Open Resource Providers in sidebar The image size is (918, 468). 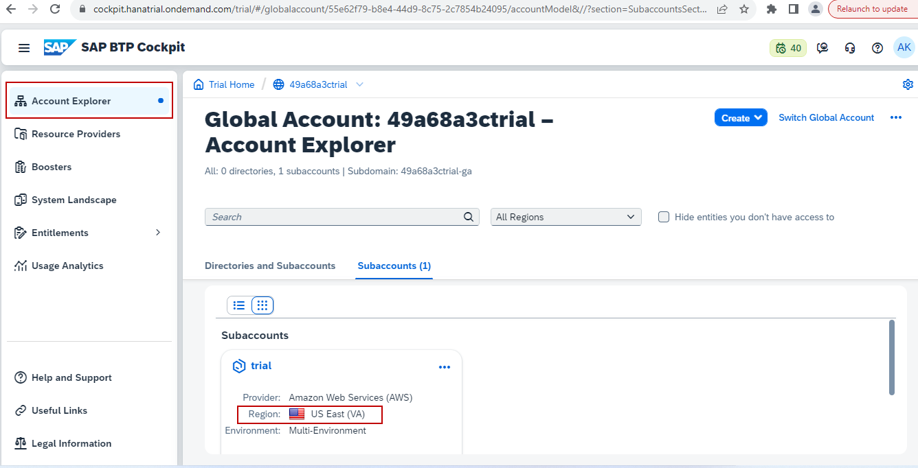point(89,134)
